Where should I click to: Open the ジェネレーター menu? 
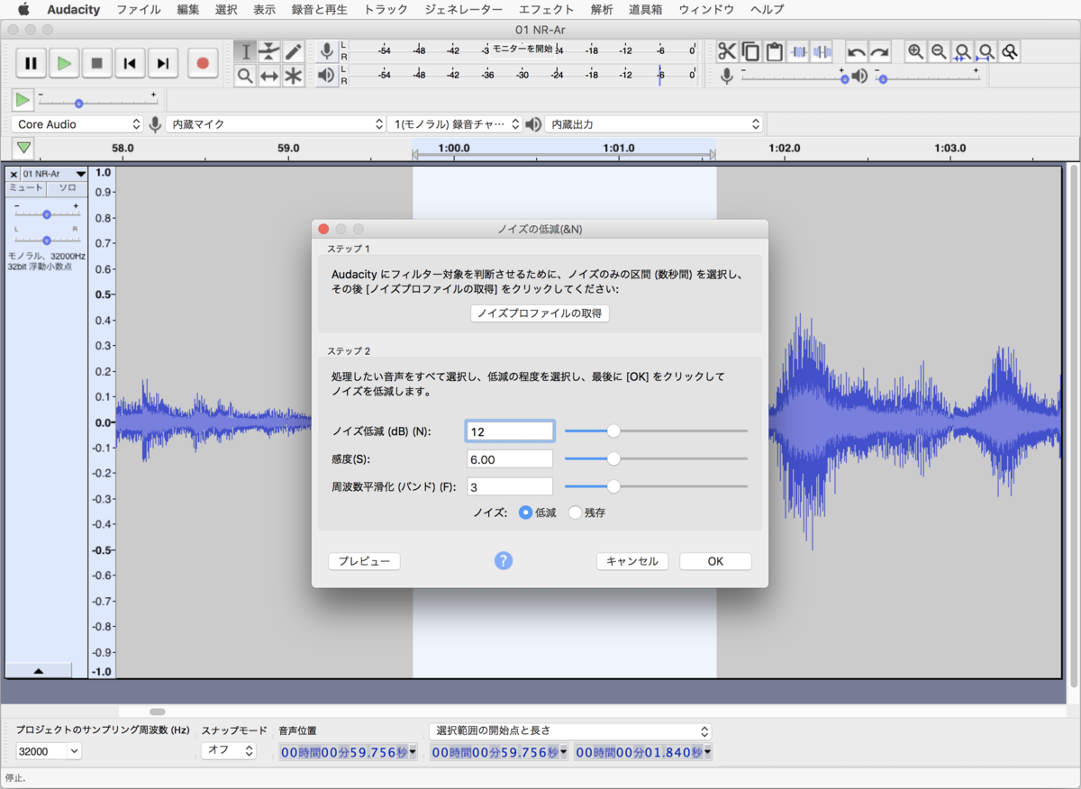[464, 10]
